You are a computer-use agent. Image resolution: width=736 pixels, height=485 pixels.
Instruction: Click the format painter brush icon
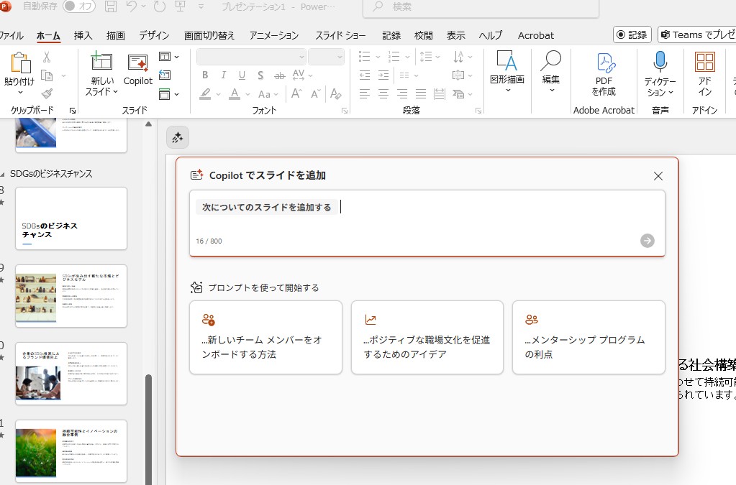pyautogui.click(x=47, y=93)
